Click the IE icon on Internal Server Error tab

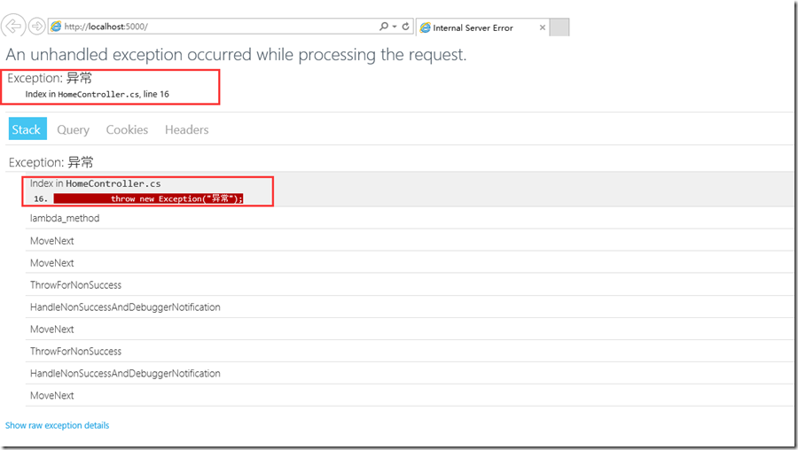(x=425, y=28)
